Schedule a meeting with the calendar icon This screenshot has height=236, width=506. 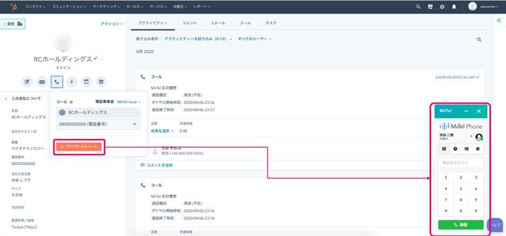101,82
